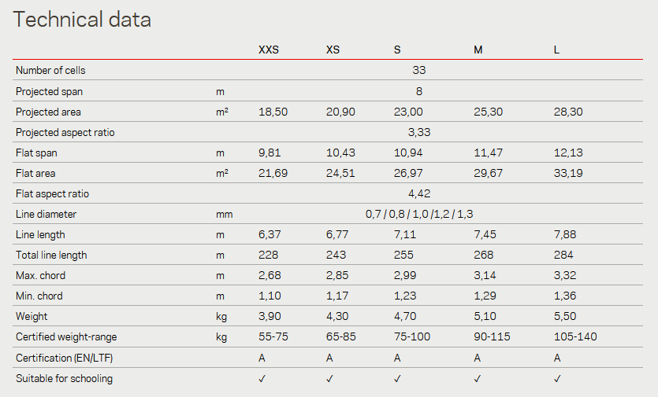Image resolution: width=658 pixels, height=397 pixels.
Task: Click the S size schooling checkmark
Action: (397, 379)
